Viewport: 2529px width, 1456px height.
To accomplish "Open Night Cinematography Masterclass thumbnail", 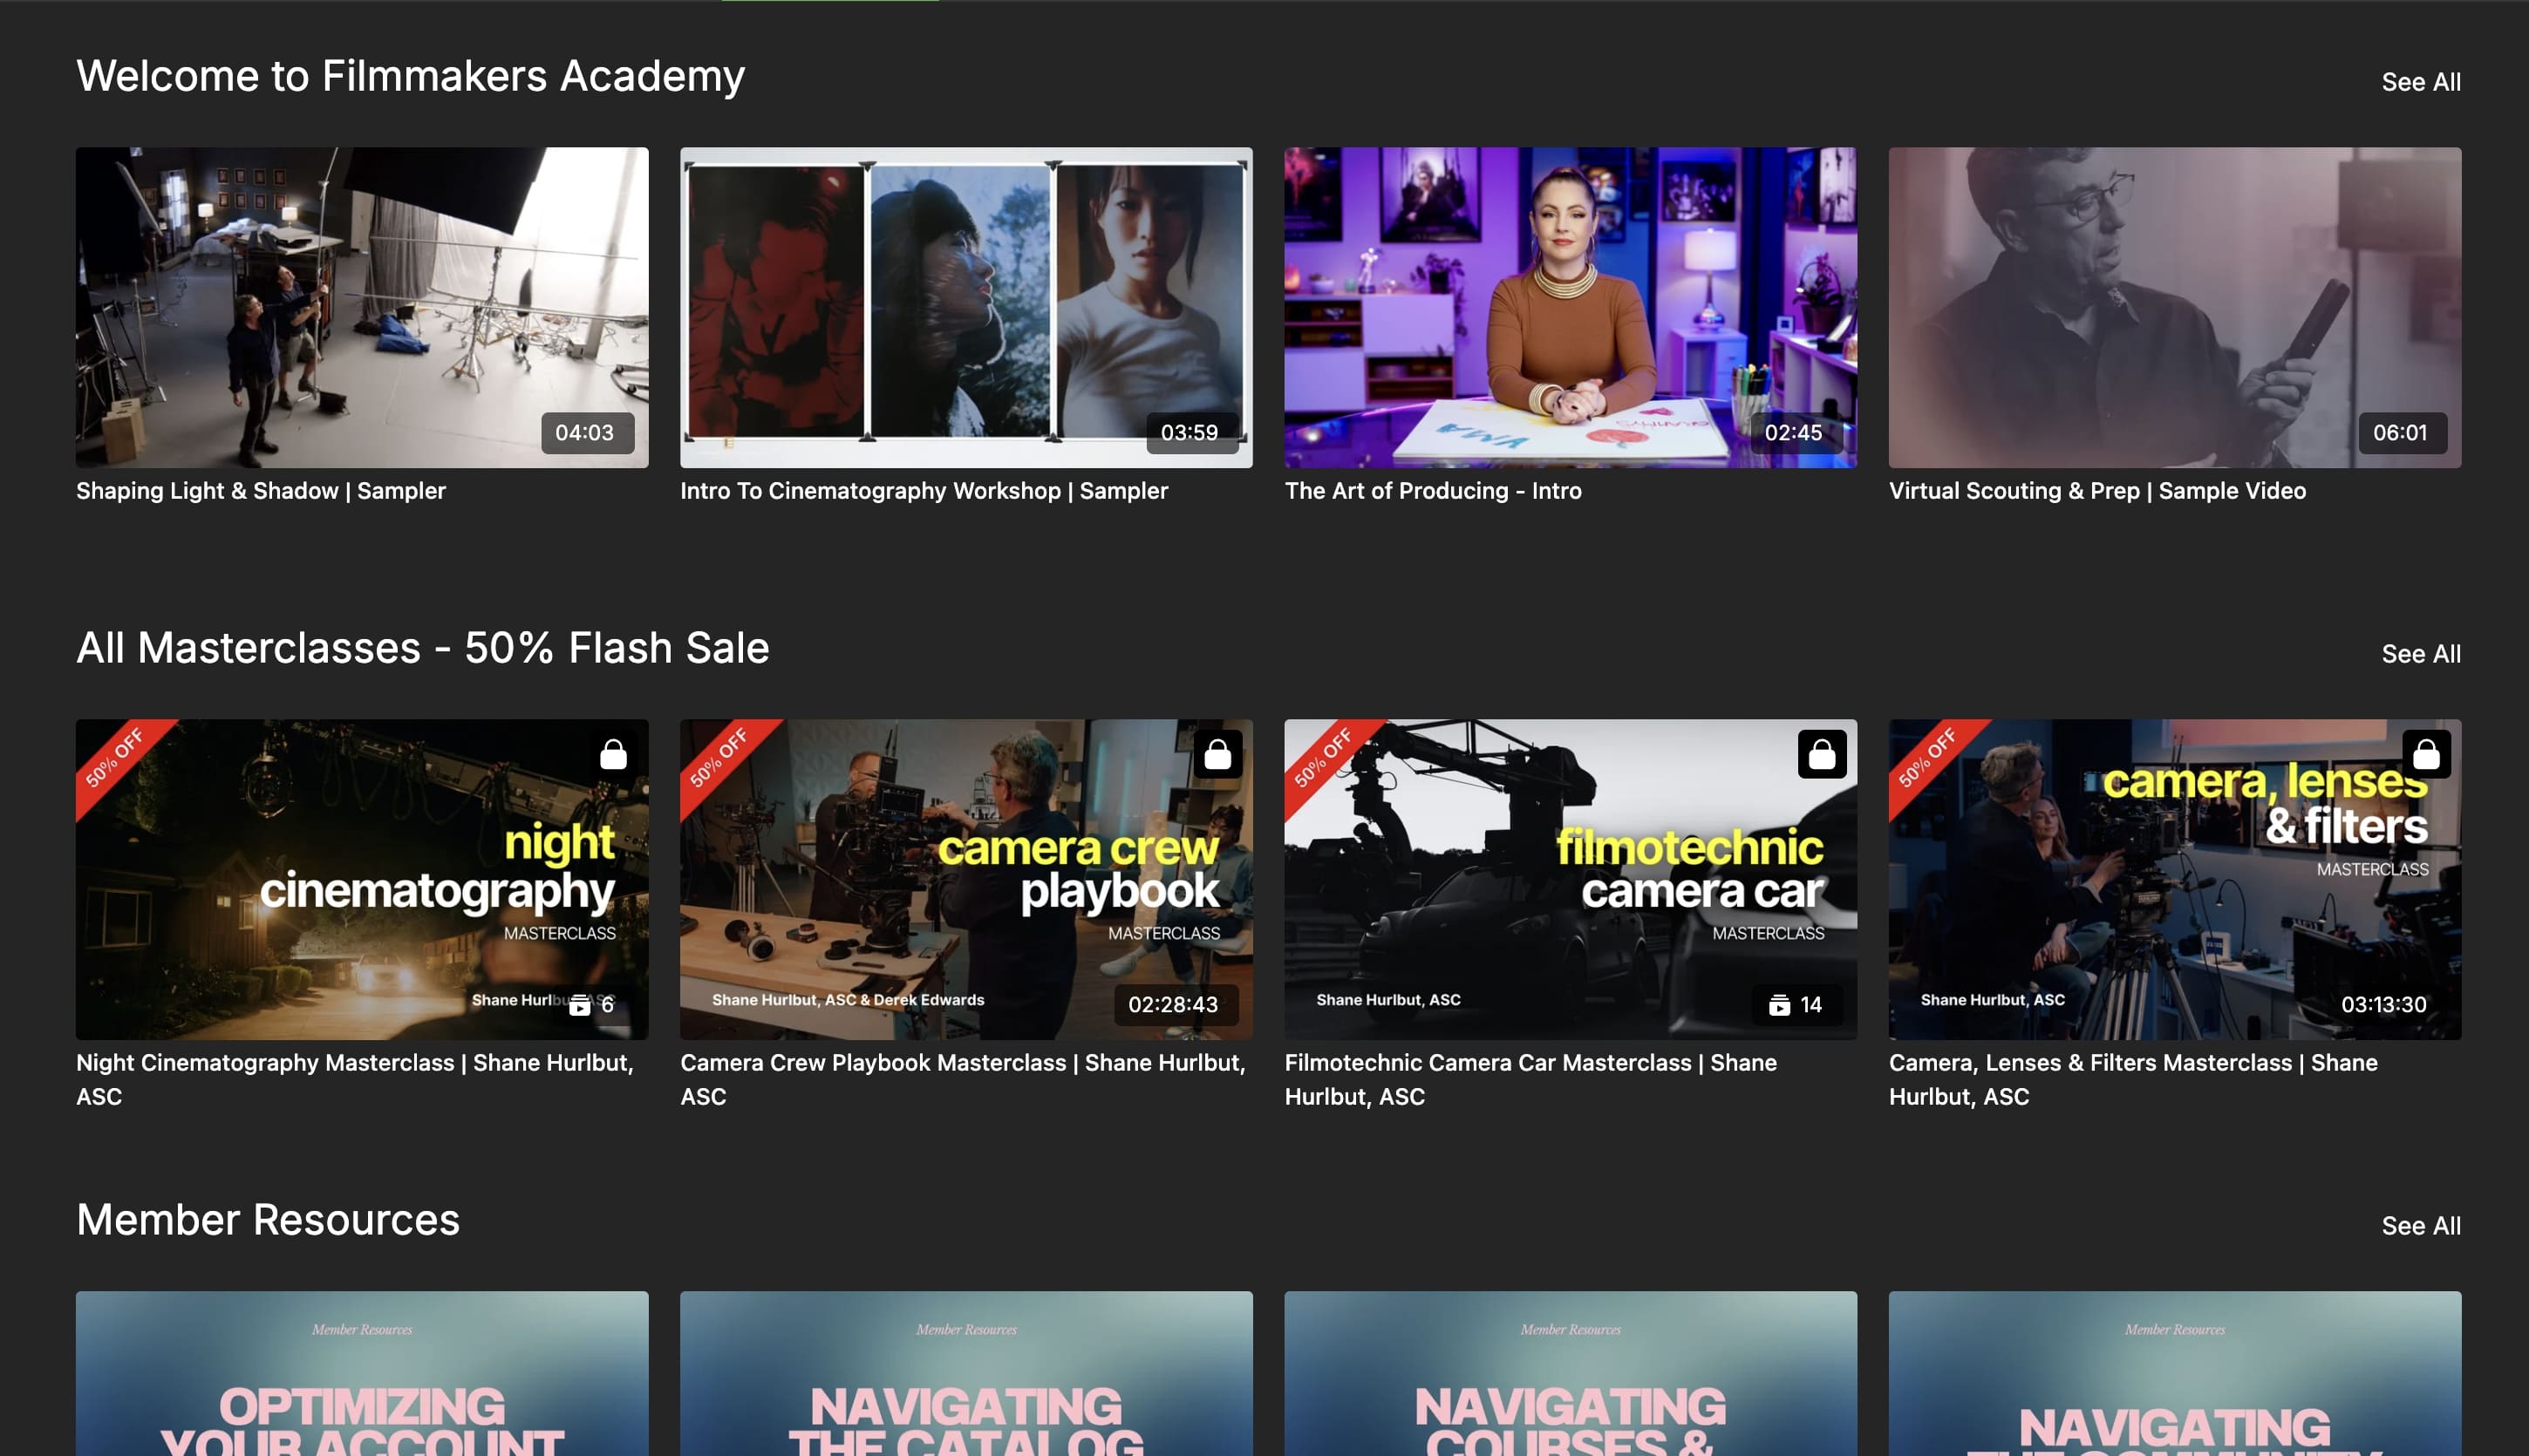I will click(362, 880).
